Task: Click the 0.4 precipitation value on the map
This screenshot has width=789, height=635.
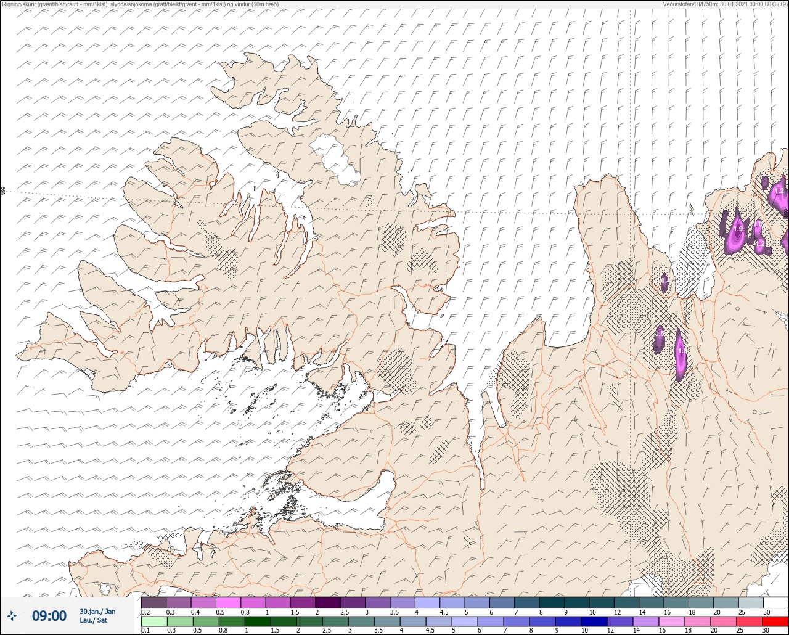Action: coord(664,281)
